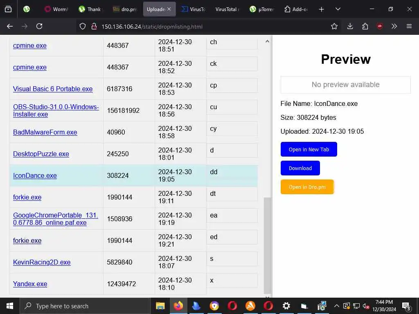View site security info via lock icon
419x314 pixels.
(94, 26)
